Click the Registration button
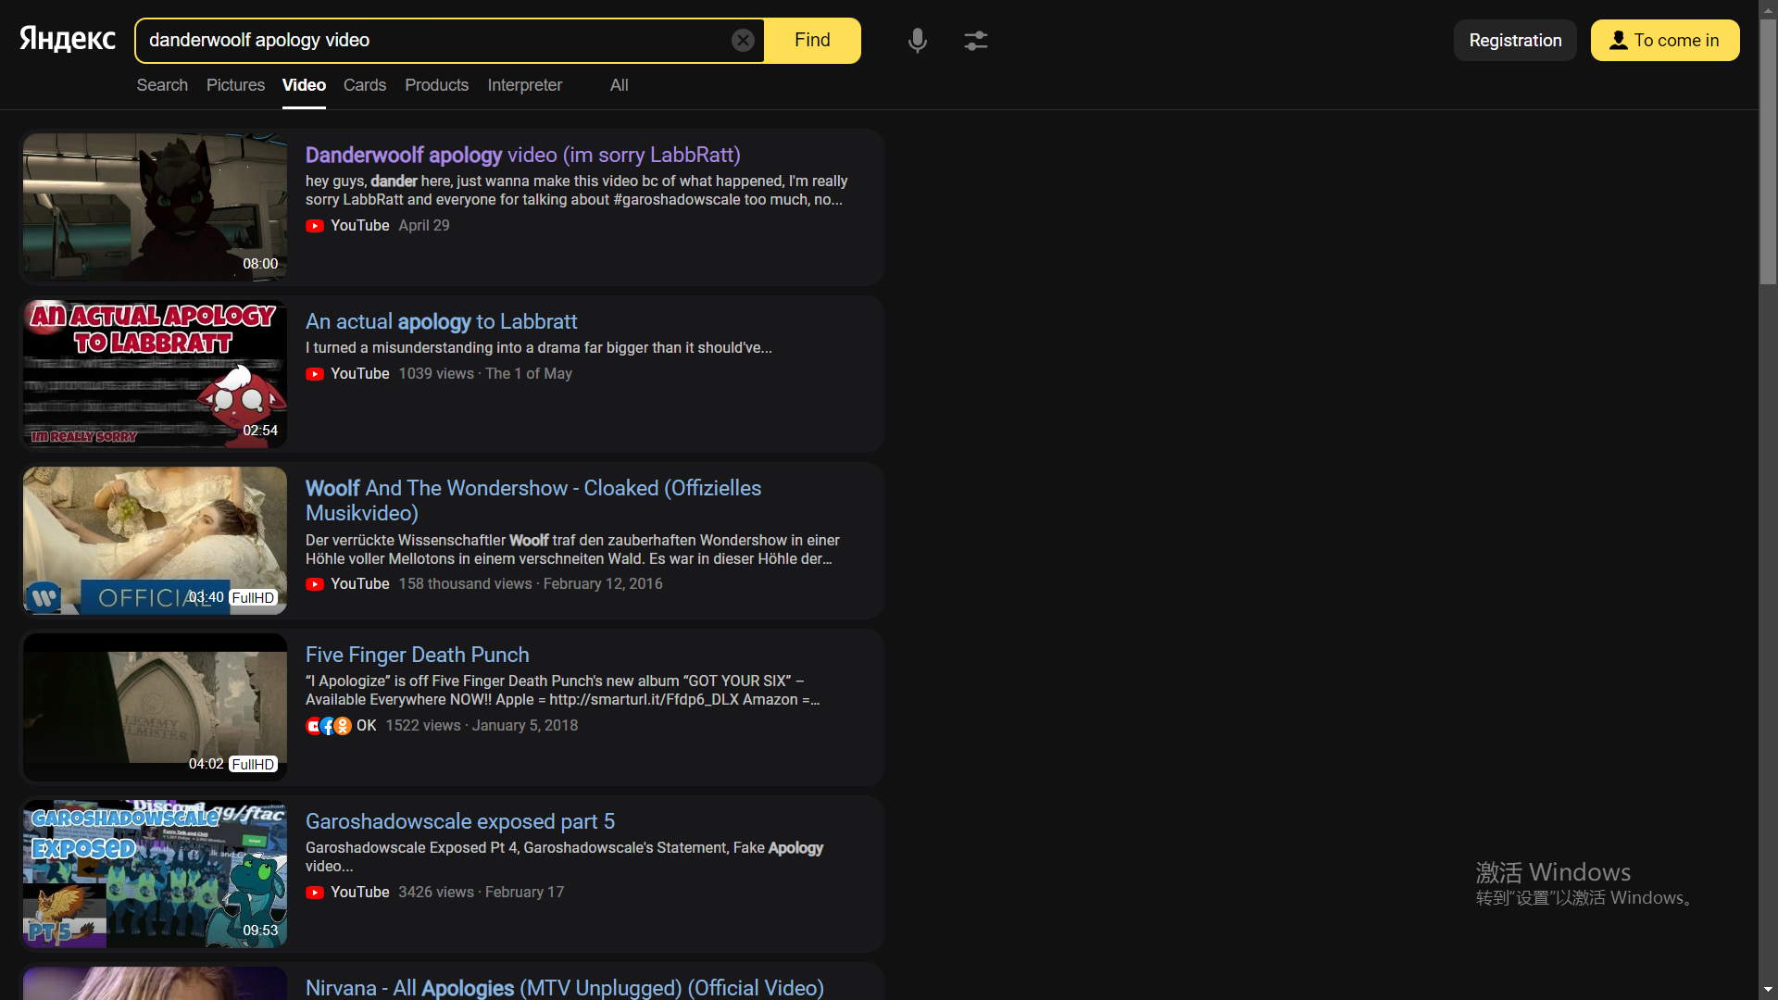The width and height of the screenshot is (1778, 1000). click(1515, 40)
